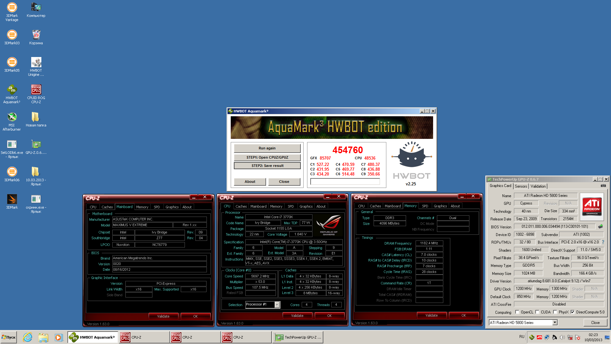The image size is (611, 344).
Task: Open the MSI Afterburner desktop icon
Action: coord(12,121)
